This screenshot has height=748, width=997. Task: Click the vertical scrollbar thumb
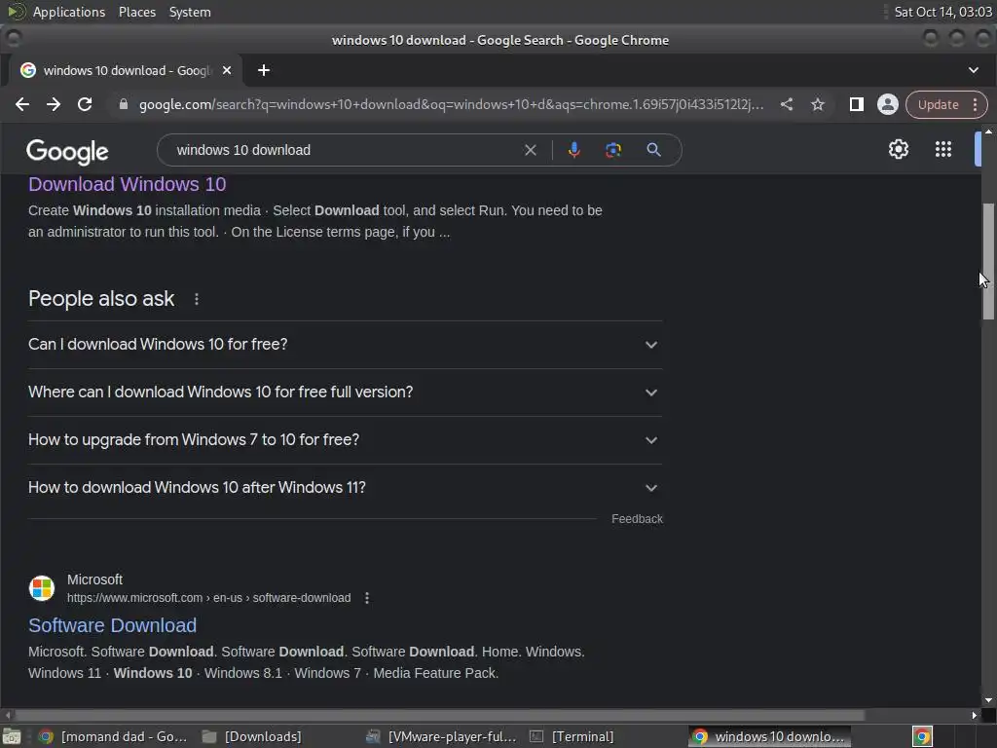pyautogui.click(x=988, y=261)
